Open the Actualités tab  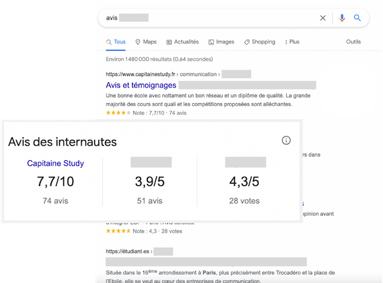[x=183, y=42]
